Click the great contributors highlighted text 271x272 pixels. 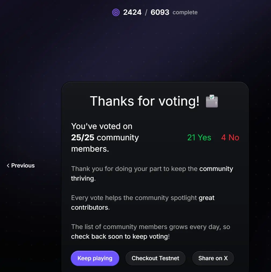143,203
